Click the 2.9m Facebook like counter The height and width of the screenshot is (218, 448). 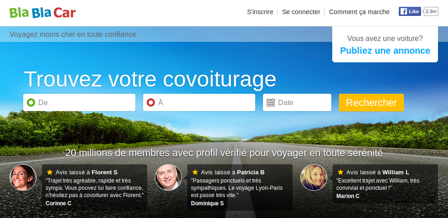(431, 11)
